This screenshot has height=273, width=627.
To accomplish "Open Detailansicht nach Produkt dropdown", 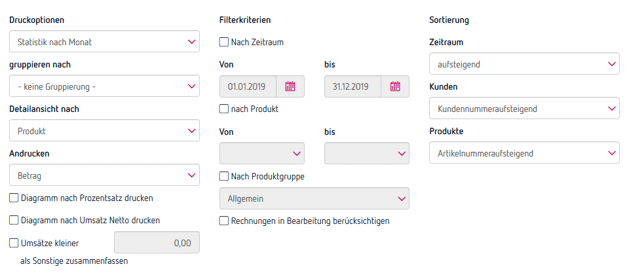I will [x=104, y=131].
